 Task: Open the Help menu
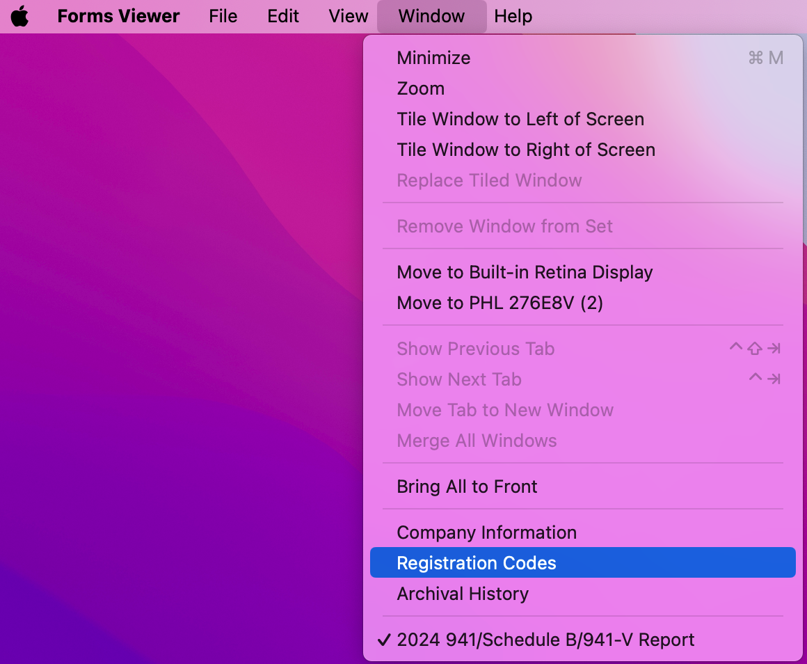(x=513, y=16)
